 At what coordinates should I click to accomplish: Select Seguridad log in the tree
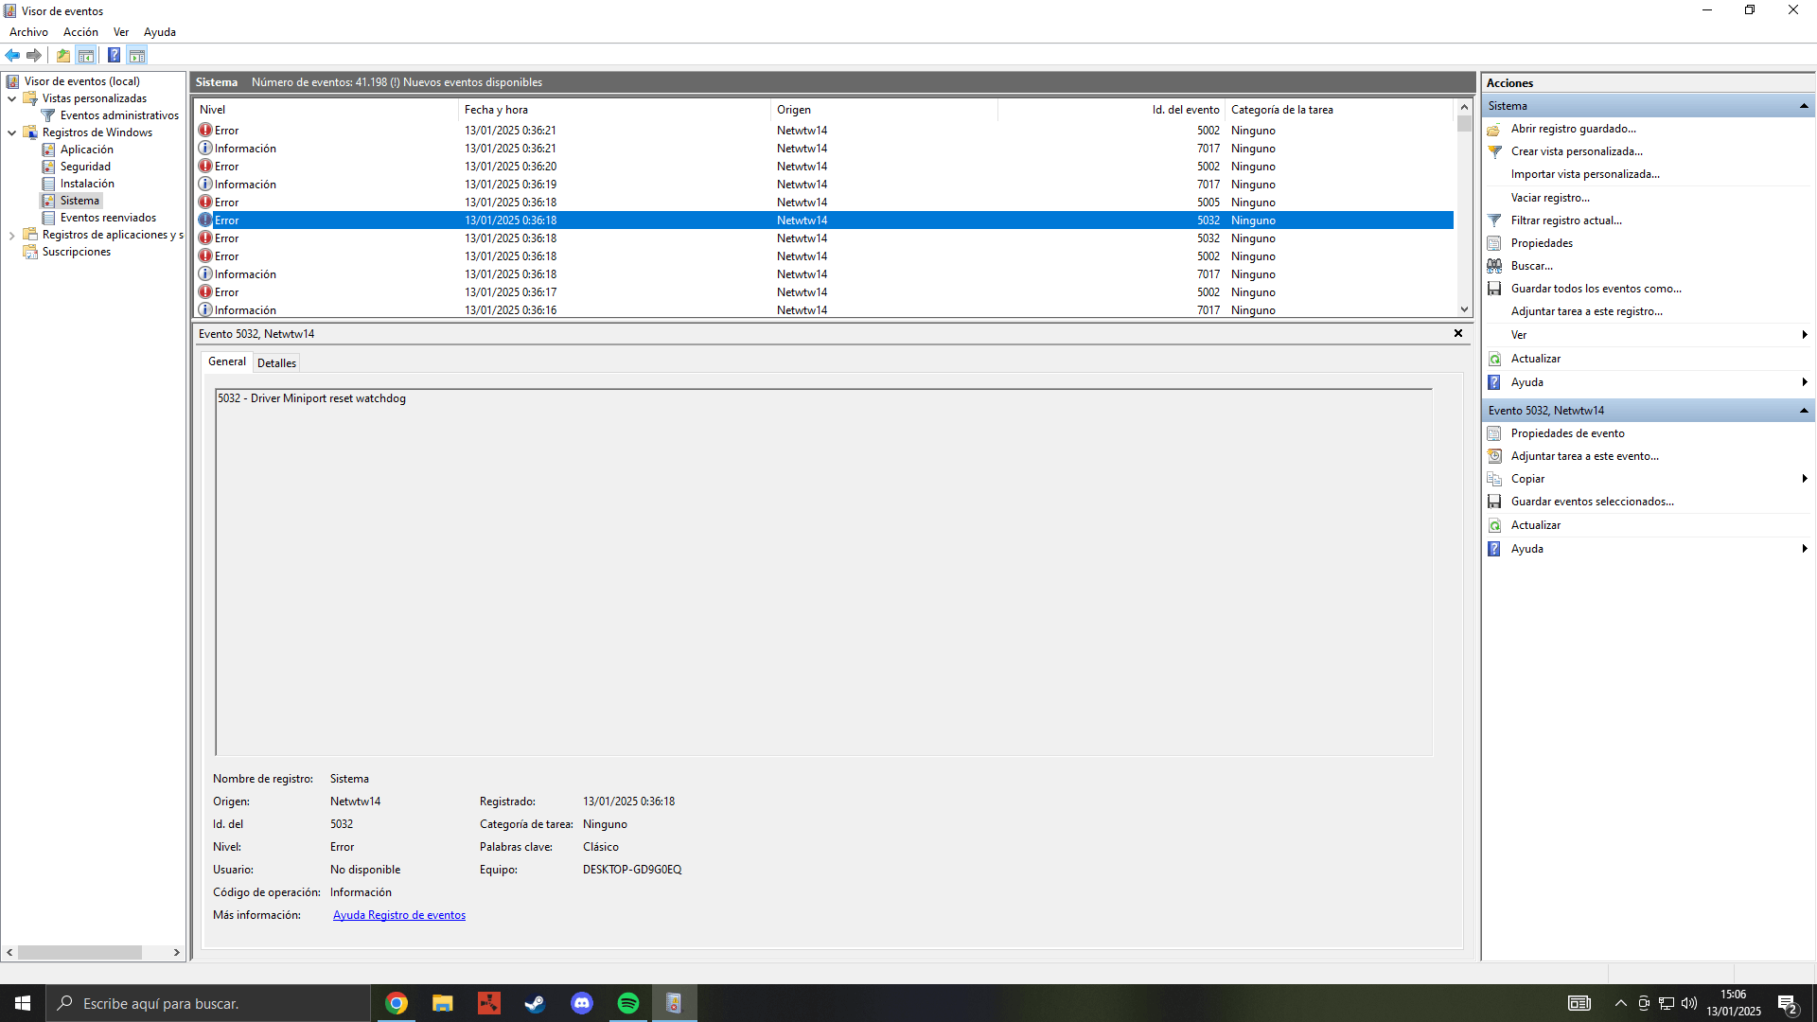click(85, 167)
